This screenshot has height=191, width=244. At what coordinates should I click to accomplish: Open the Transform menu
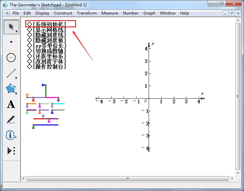coord(87,13)
